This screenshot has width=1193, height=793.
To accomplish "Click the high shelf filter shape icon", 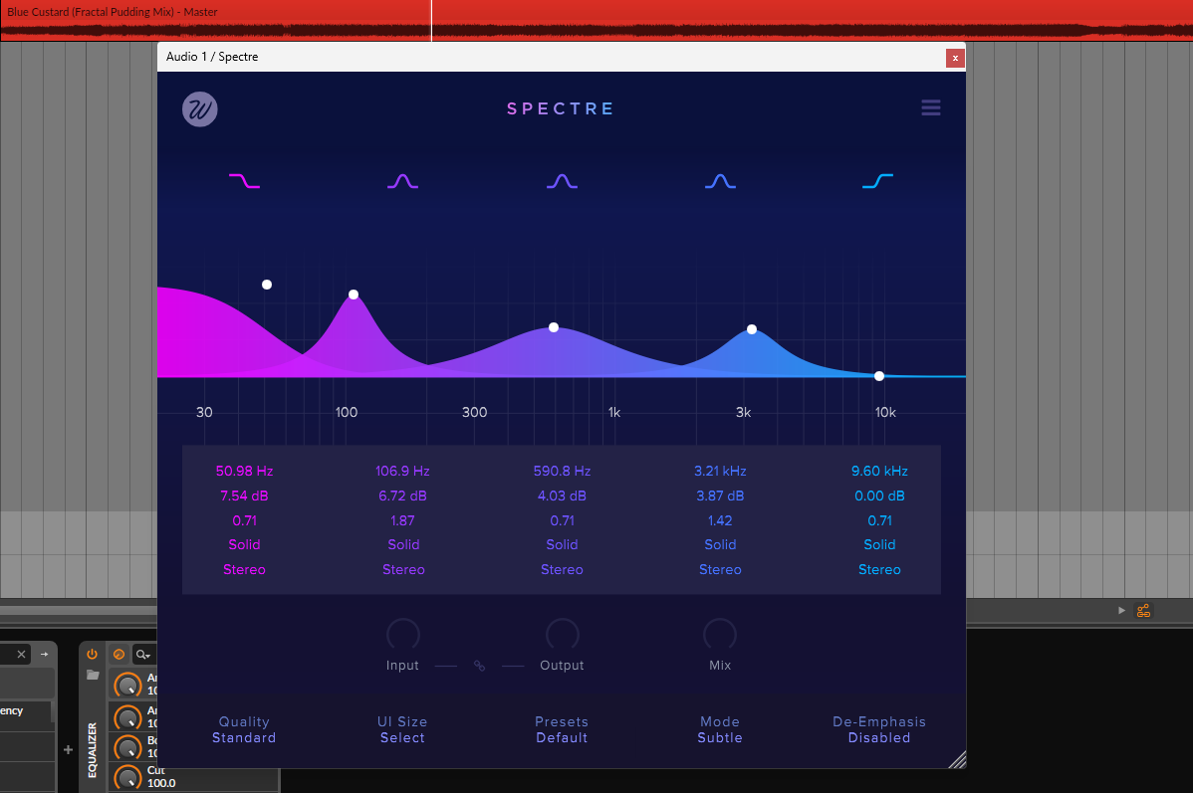I will coord(878,181).
